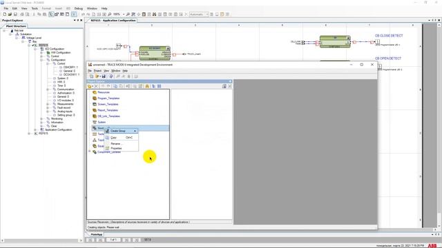Open the Automatic combo box

[x=199, y=14]
